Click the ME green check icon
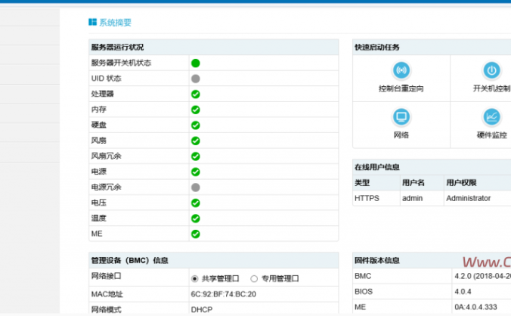Image resolution: width=511 pixels, height=316 pixels. (196, 234)
